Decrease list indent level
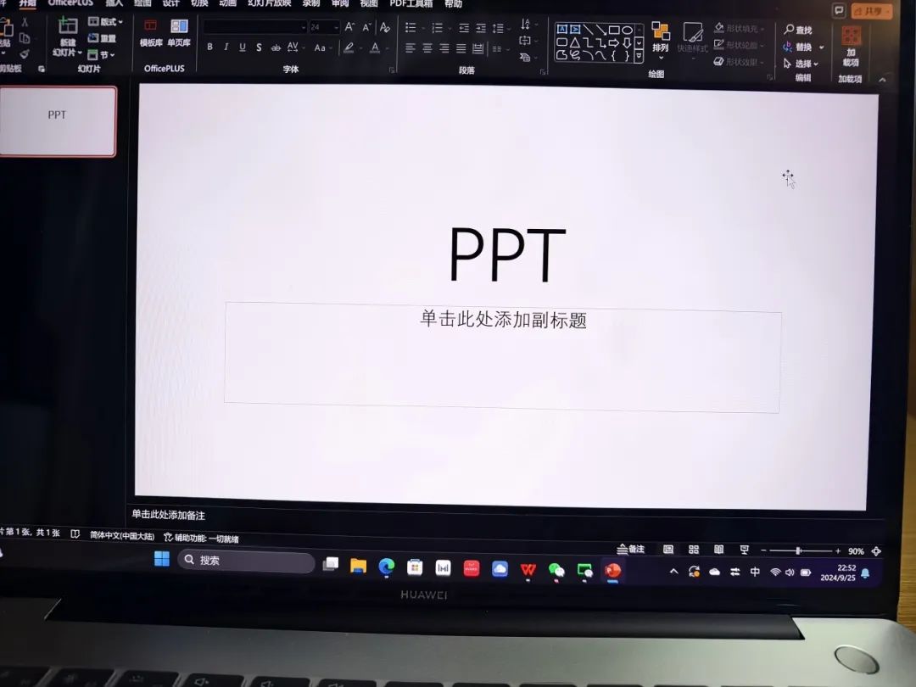 tap(464, 28)
